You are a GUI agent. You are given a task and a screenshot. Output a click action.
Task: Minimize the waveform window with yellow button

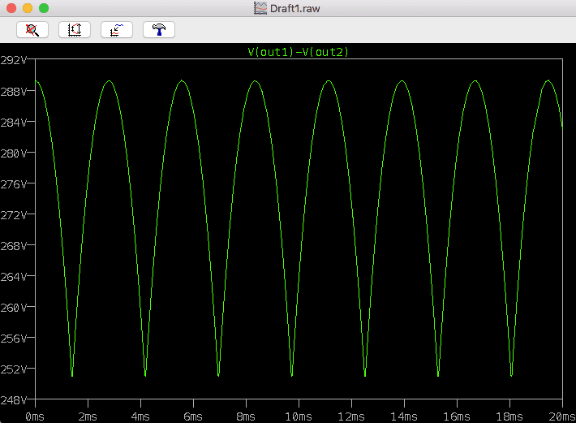pos(28,7)
